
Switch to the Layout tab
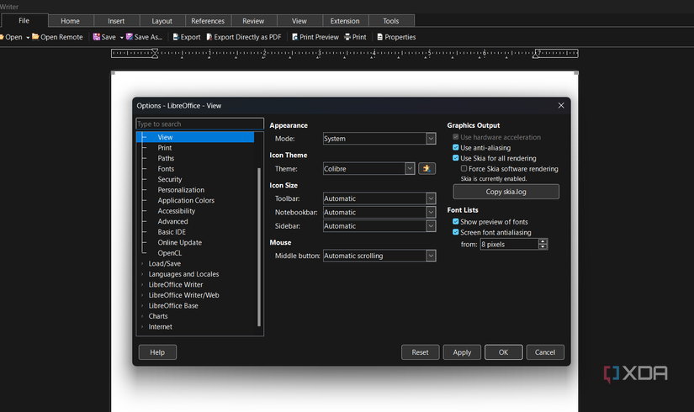click(162, 21)
